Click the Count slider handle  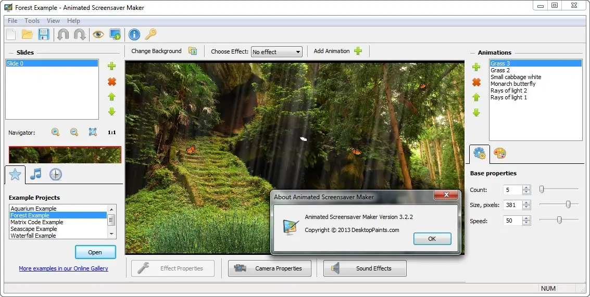542,189
